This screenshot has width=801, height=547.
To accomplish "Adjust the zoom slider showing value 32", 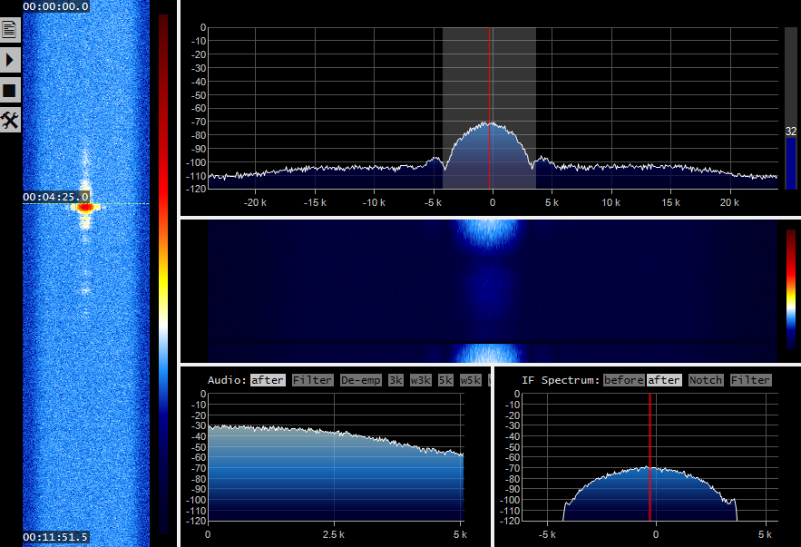I will pyautogui.click(x=791, y=108).
